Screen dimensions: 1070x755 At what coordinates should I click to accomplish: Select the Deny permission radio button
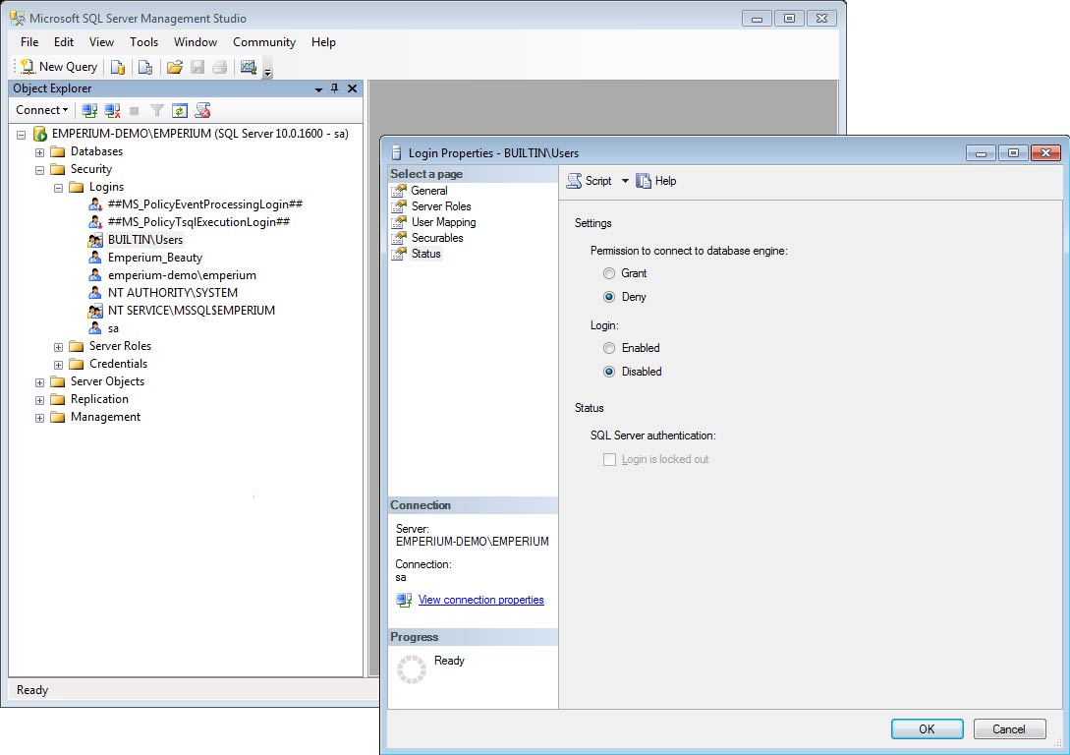click(x=610, y=297)
